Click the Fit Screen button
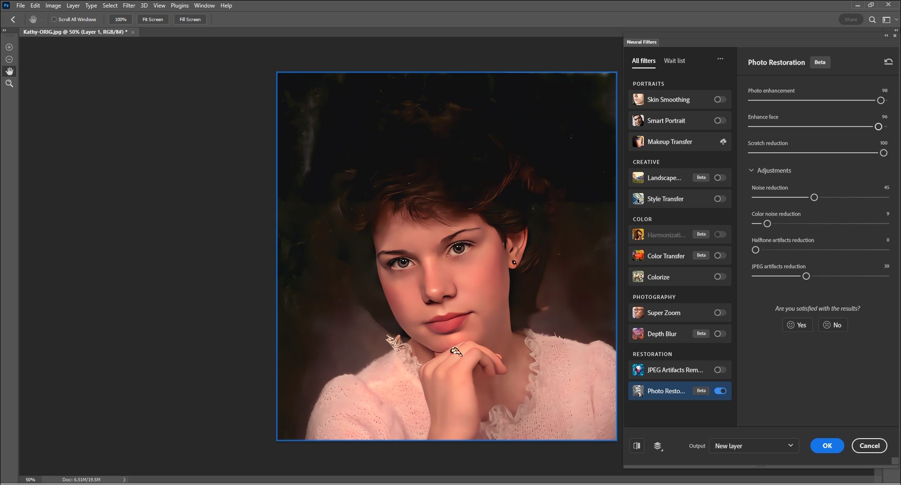This screenshot has width=901, height=485. pos(153,19)
